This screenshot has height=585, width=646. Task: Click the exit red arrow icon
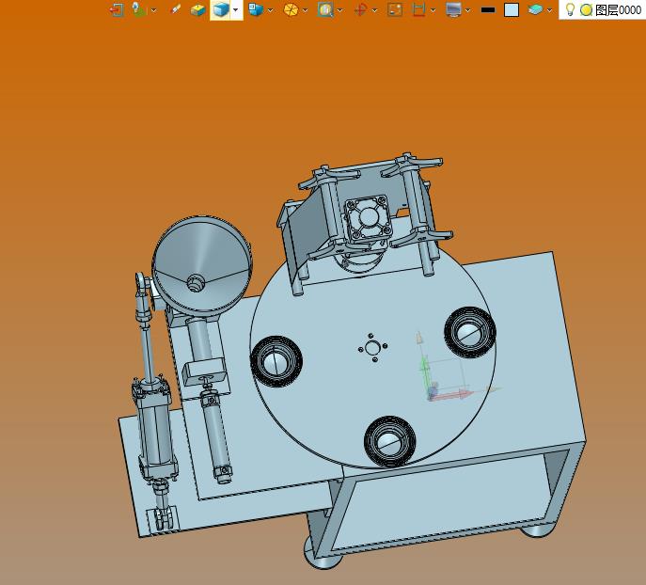(117, 9)
